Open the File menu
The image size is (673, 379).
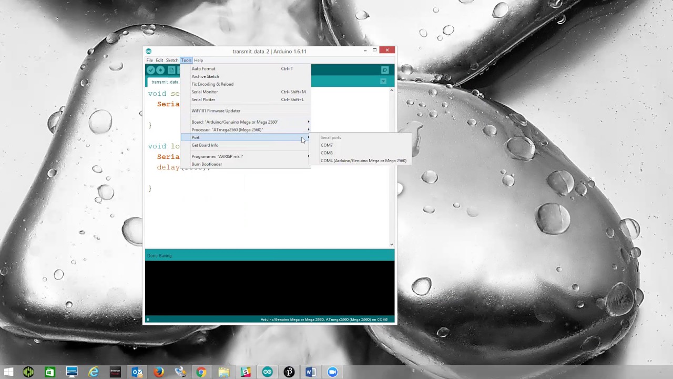coord(150,60)
